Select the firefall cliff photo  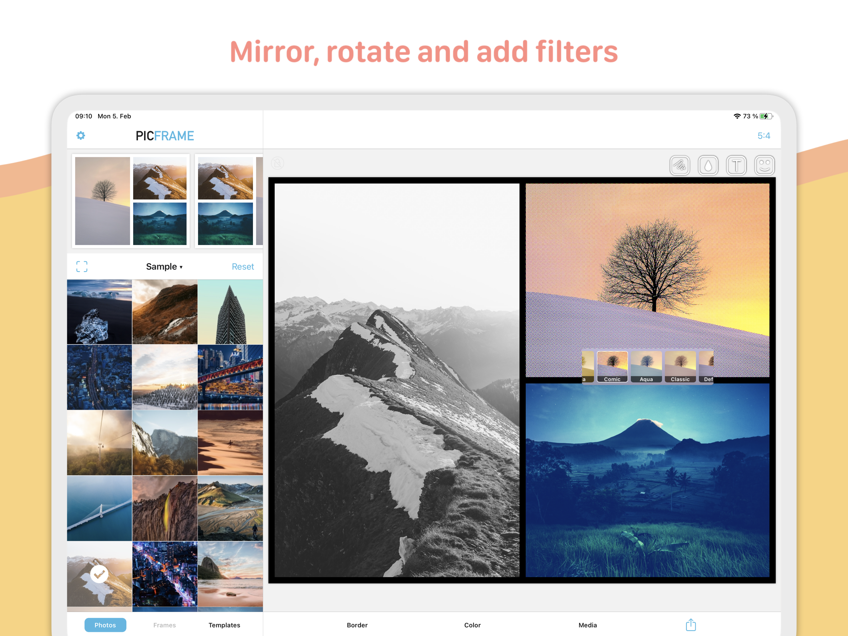click(165, 508)
